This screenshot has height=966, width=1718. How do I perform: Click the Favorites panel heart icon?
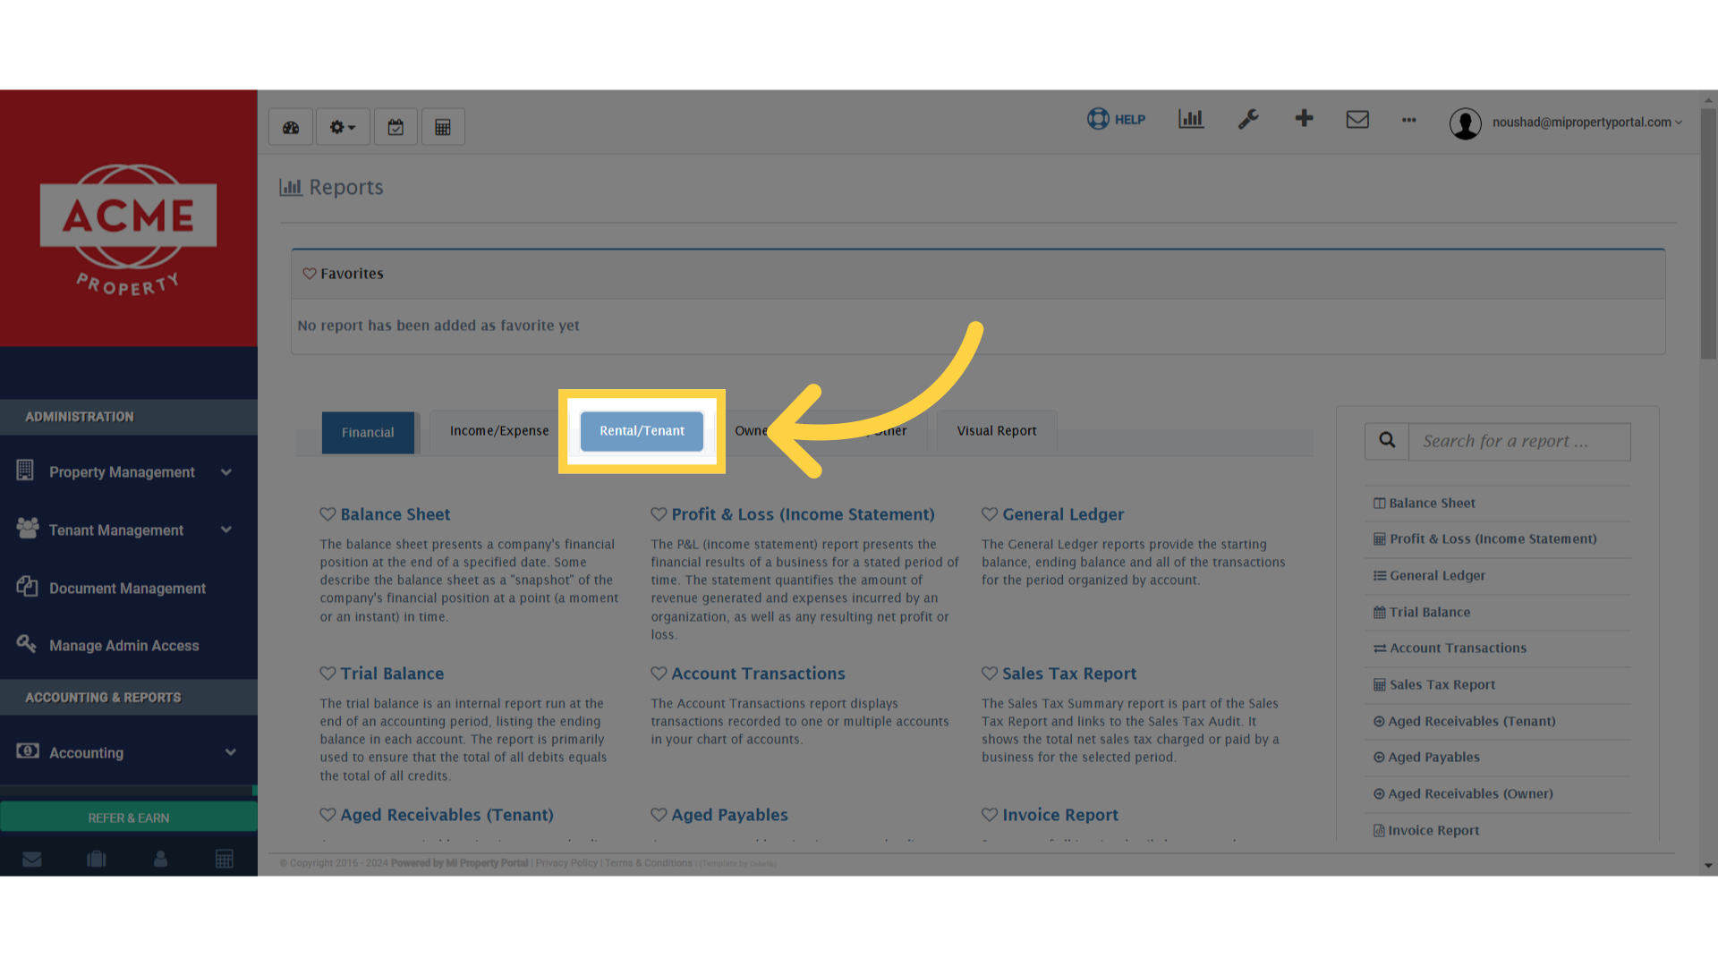point(310,274)
